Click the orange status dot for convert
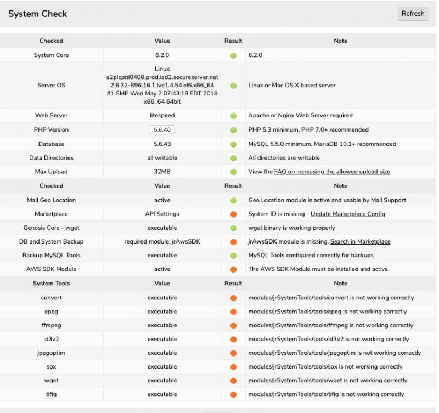439x413 pixels. [x=233, y=298]
